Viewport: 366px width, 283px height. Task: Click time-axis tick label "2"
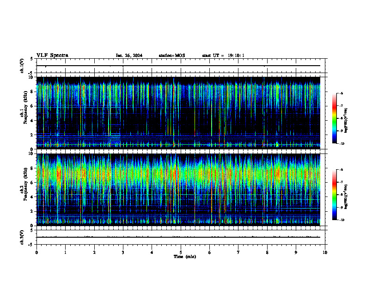click(x=94, y=252)
